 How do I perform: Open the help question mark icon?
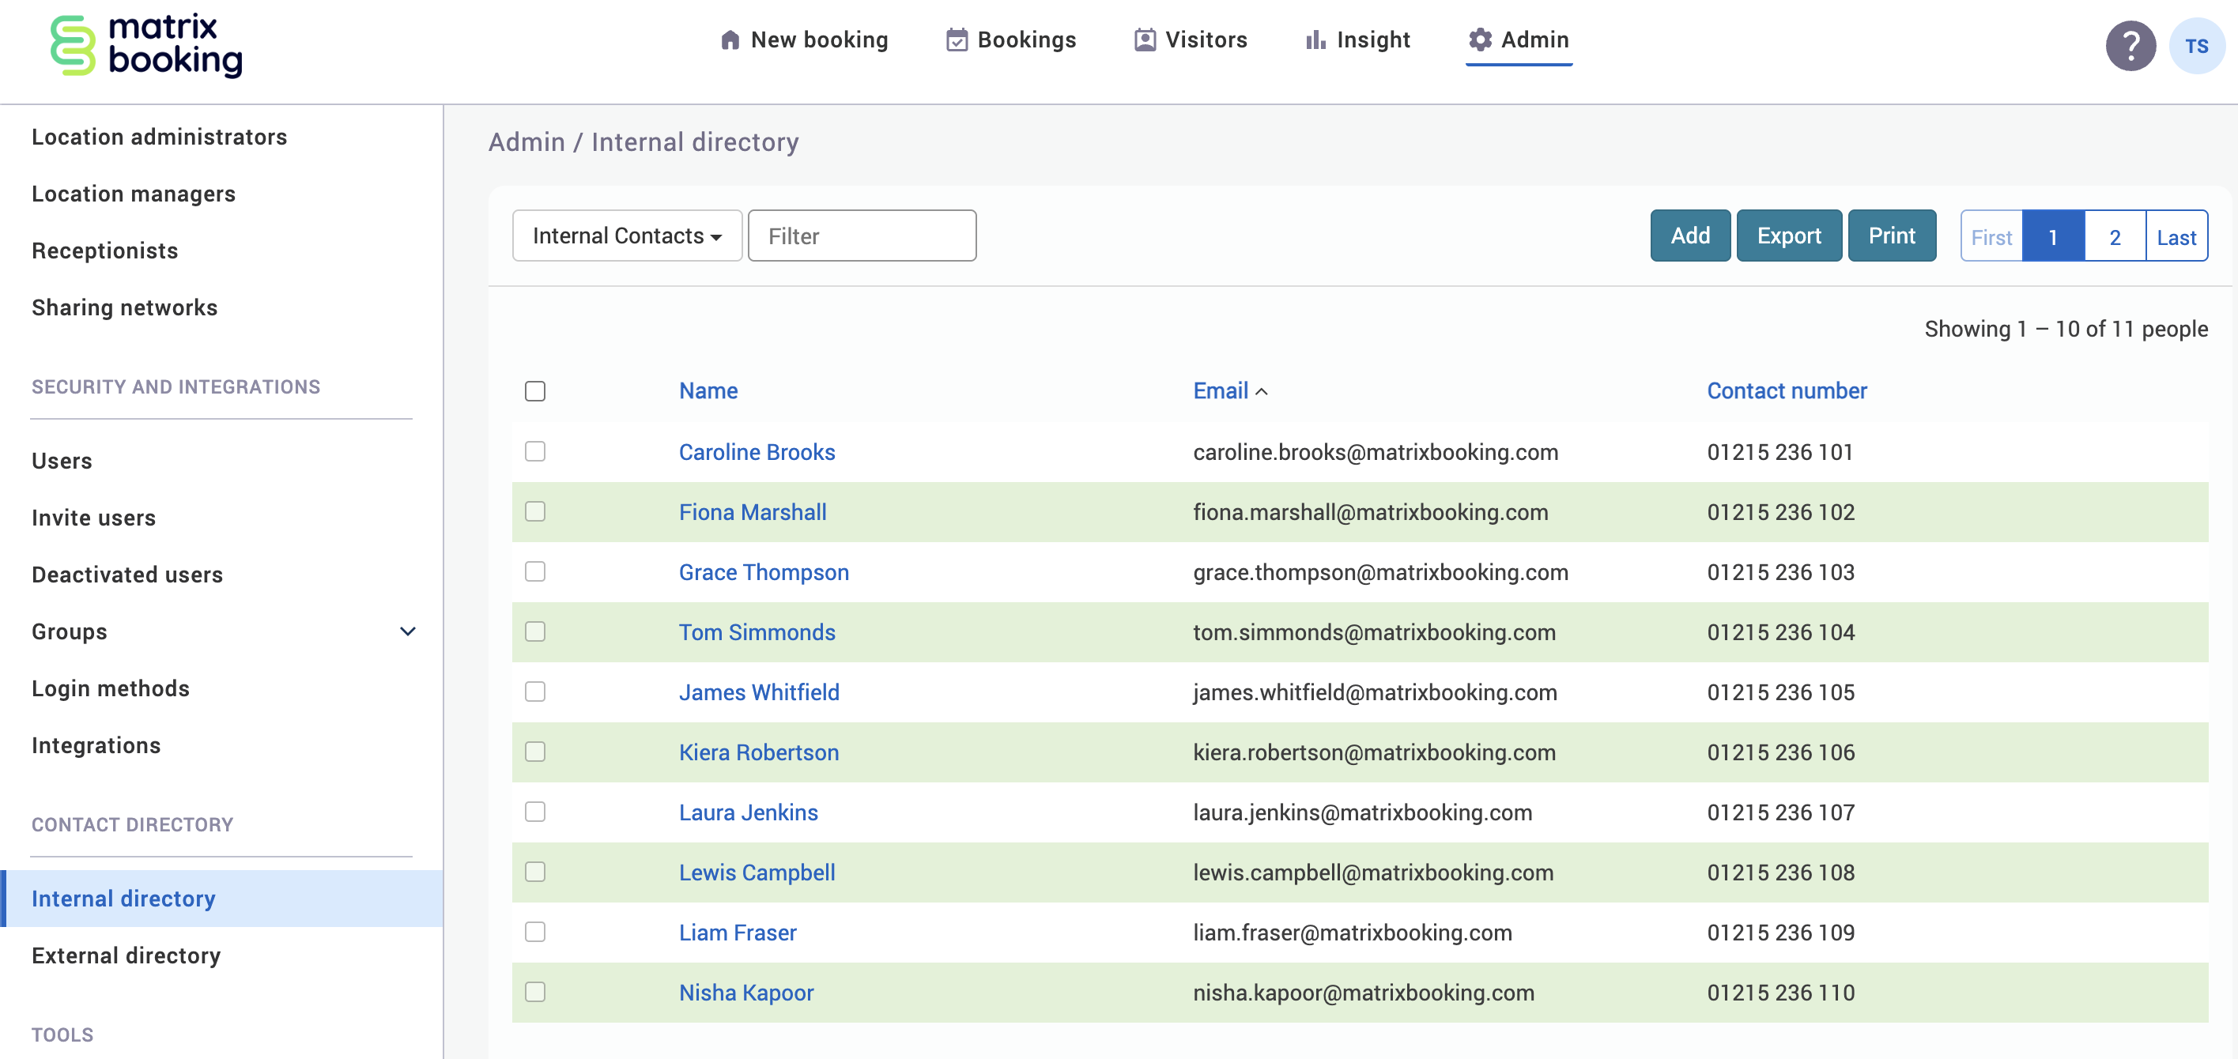[2130, 46]
